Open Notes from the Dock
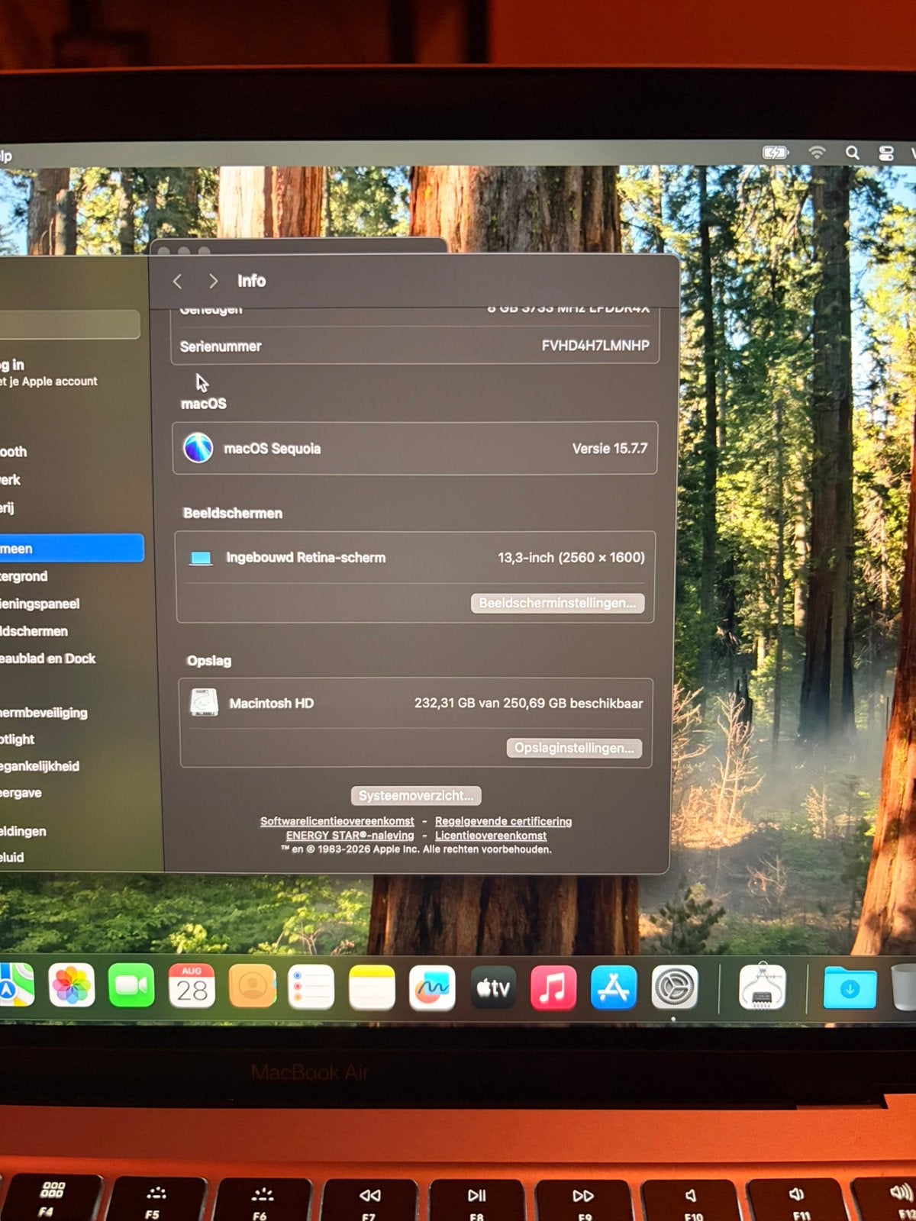The image size is (916, 1221). [372, 987]
